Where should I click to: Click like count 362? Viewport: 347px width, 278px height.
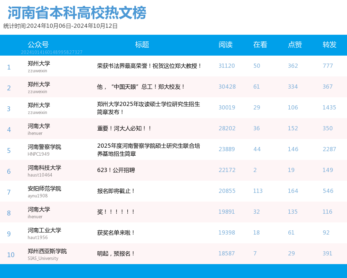293,66
